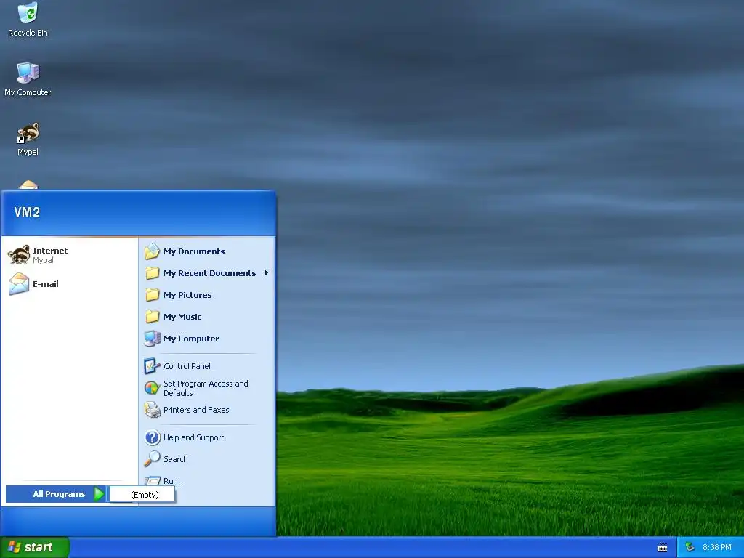Click the My Pictures folder icon
Screen dimensions: 744x558
coord(152,295)
